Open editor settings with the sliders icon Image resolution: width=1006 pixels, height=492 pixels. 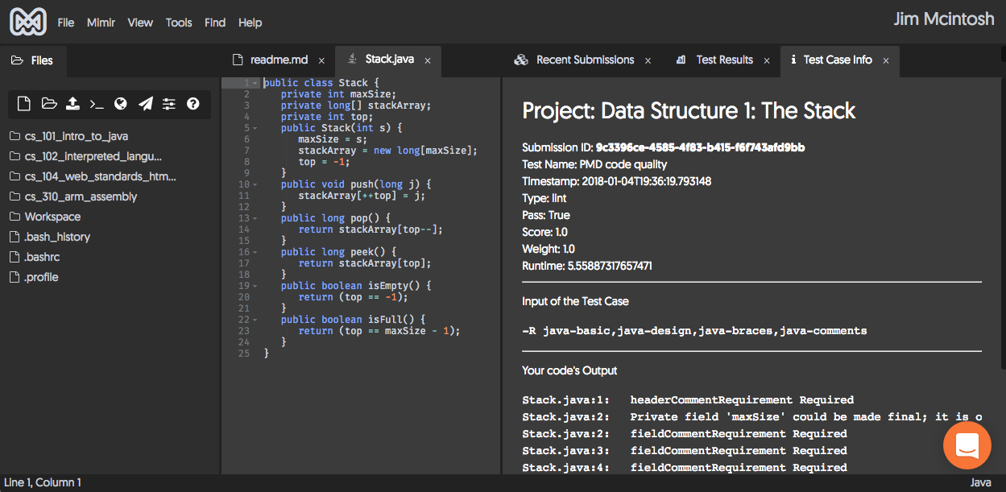pos(168,103)
